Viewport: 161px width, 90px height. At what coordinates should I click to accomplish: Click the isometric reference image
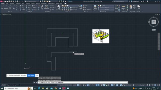[101, 36]
